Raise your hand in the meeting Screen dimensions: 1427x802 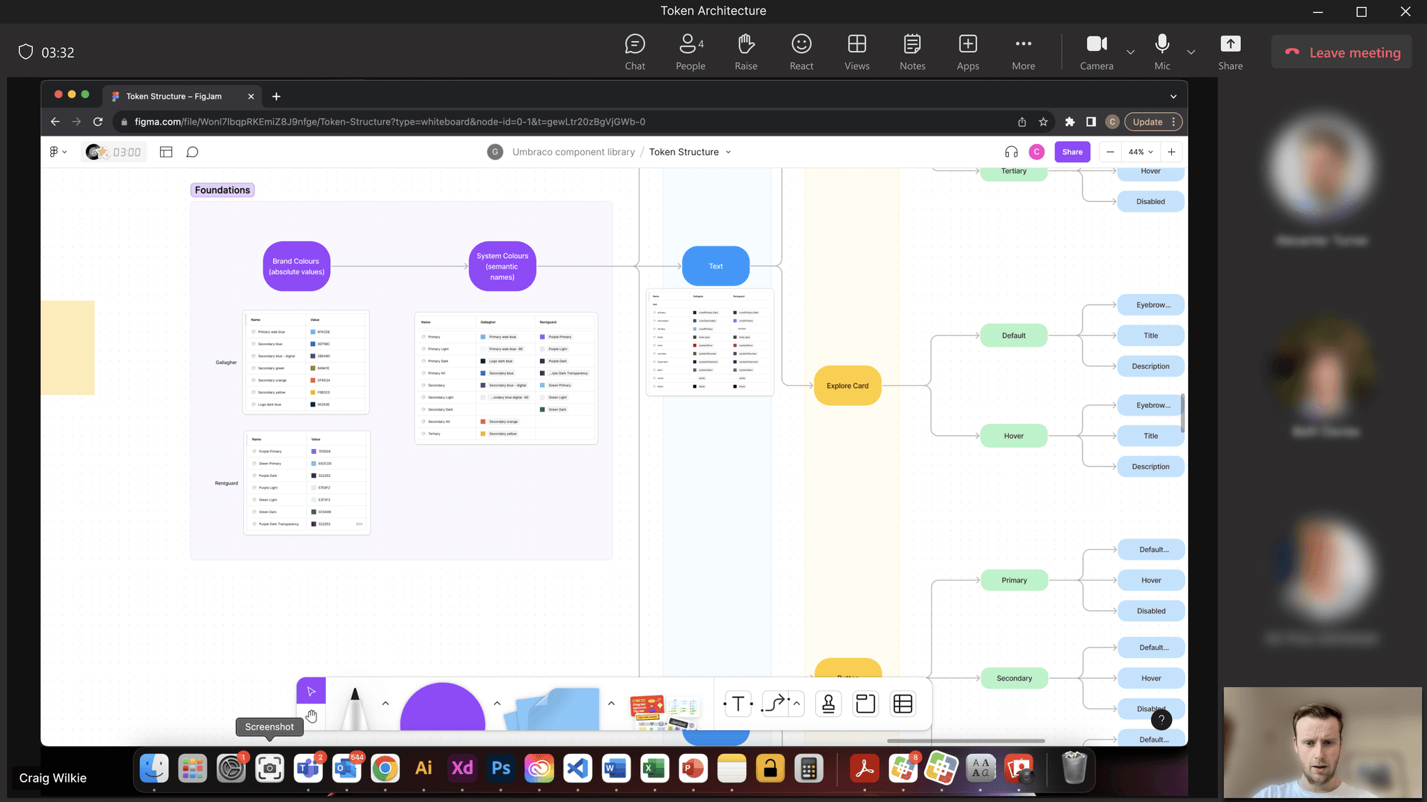746,52
